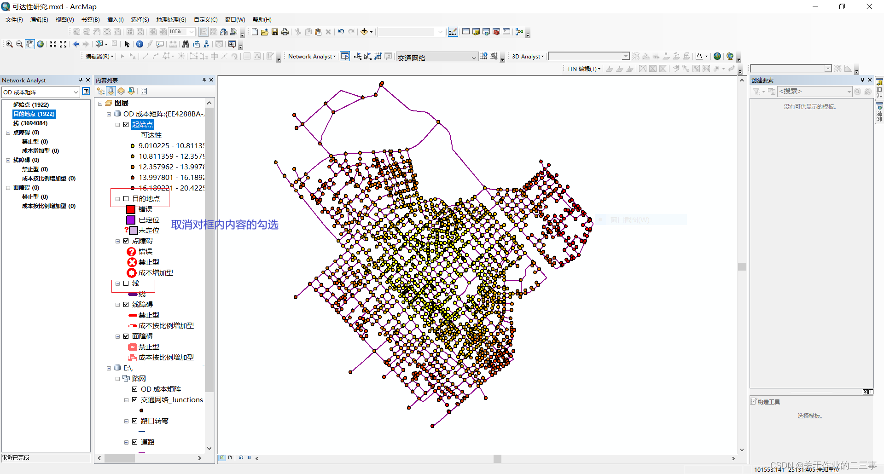Open the 编辑(E) menu
The width and height of the screenshot is (884, 474).
click(39, 19)
